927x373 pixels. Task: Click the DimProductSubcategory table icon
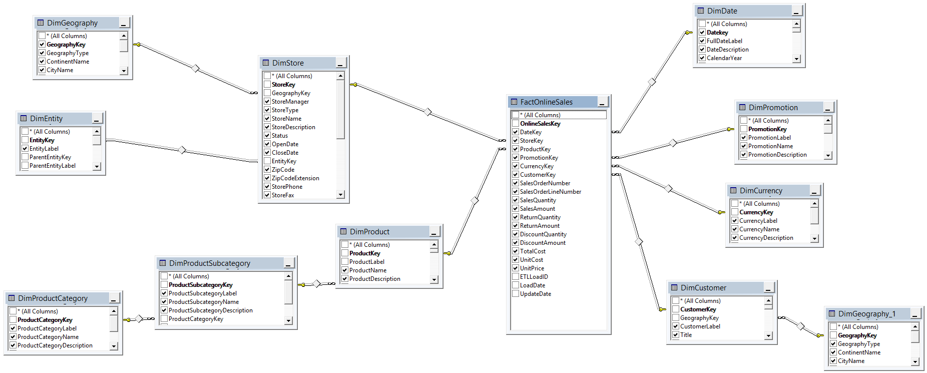163,263
